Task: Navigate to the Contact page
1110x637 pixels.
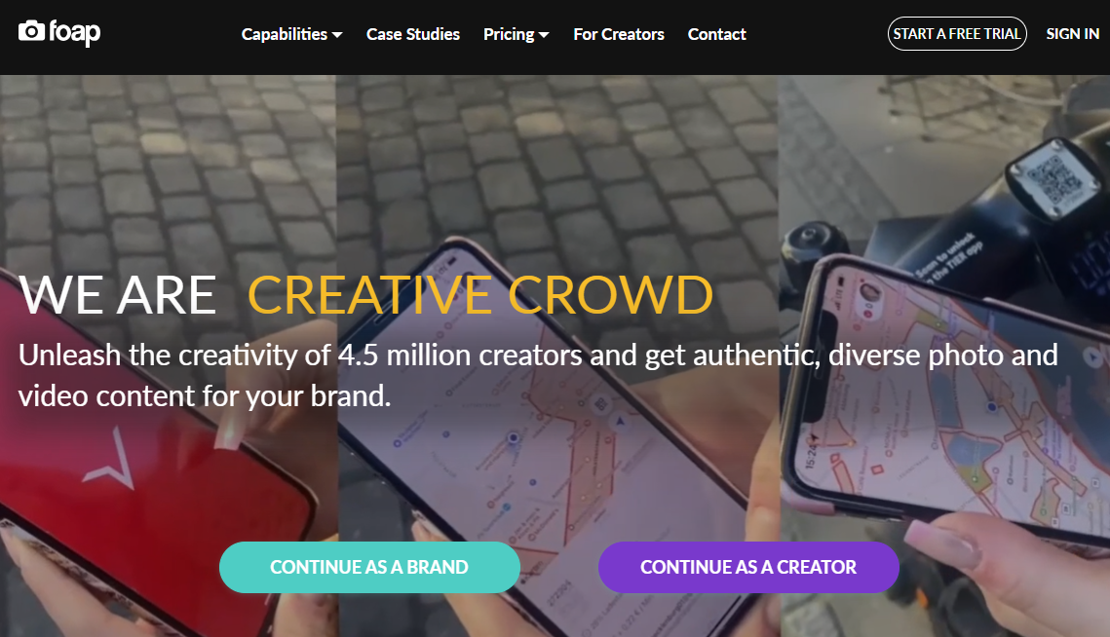Action: tap(716, 34)
